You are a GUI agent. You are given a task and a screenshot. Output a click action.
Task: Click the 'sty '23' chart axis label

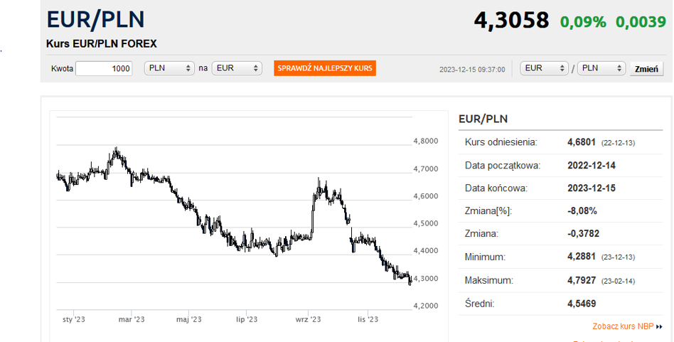[x=74, y=320]
